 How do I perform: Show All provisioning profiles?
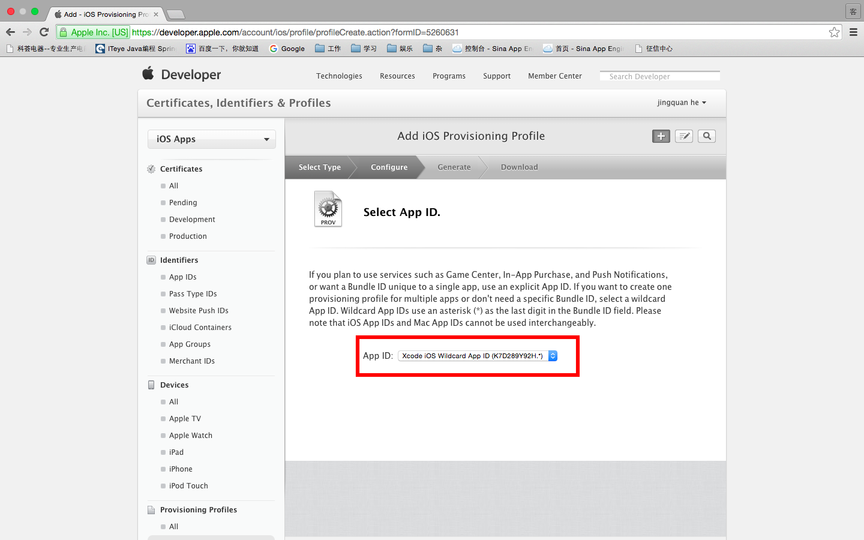point(173,527)
